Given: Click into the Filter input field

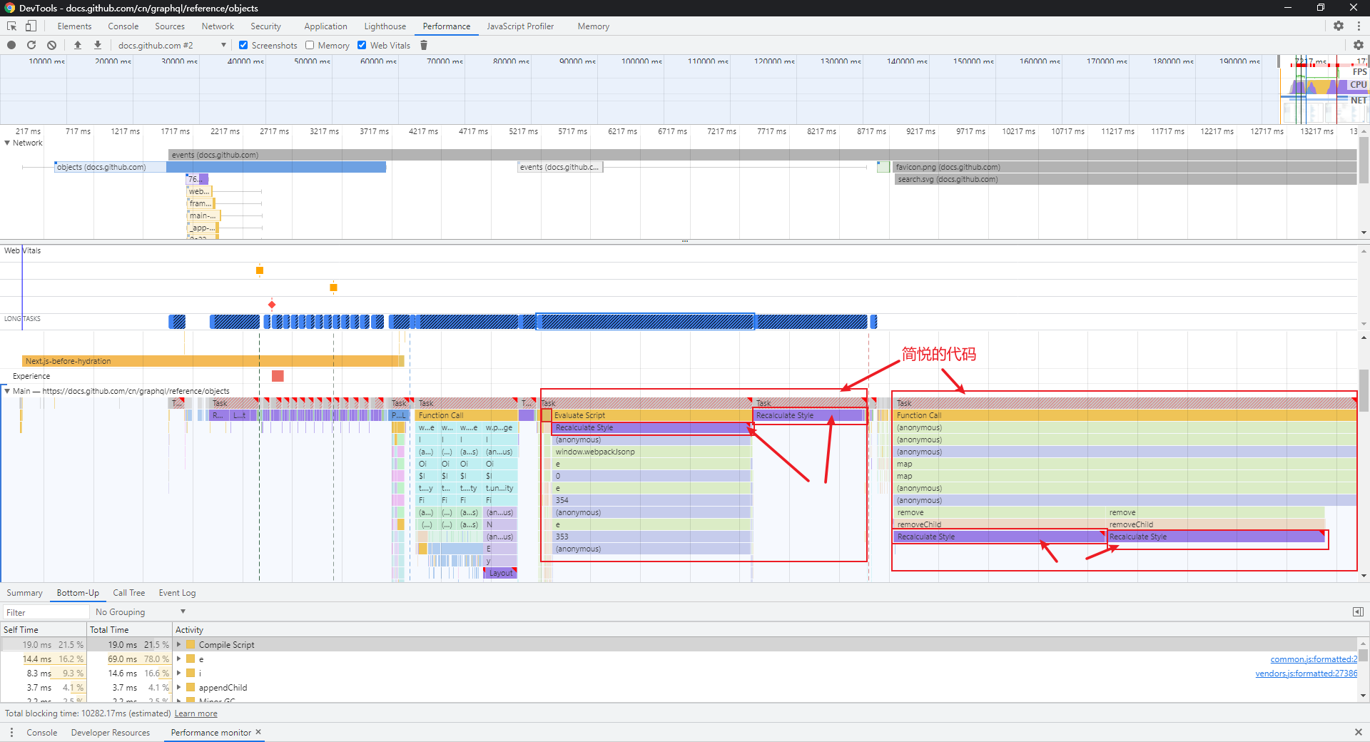Looking at the screenshot, I should coord(46,612).
